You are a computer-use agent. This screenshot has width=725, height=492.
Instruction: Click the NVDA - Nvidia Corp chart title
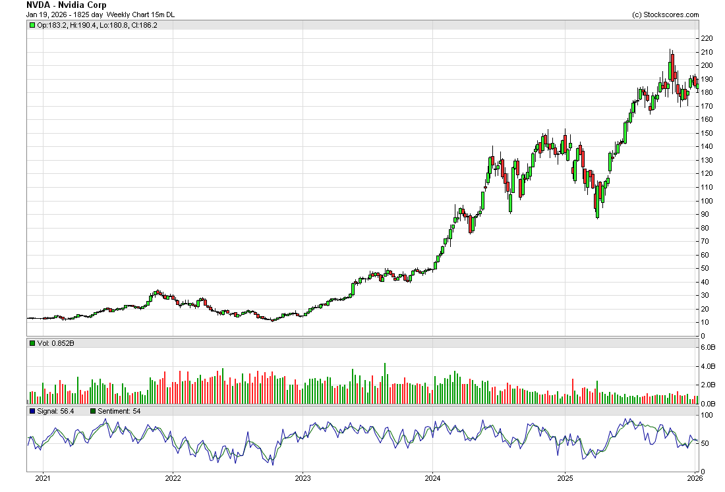point(66,5)
